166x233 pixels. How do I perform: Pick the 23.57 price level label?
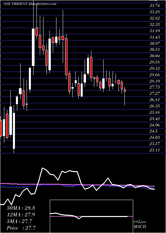point(155,144)
